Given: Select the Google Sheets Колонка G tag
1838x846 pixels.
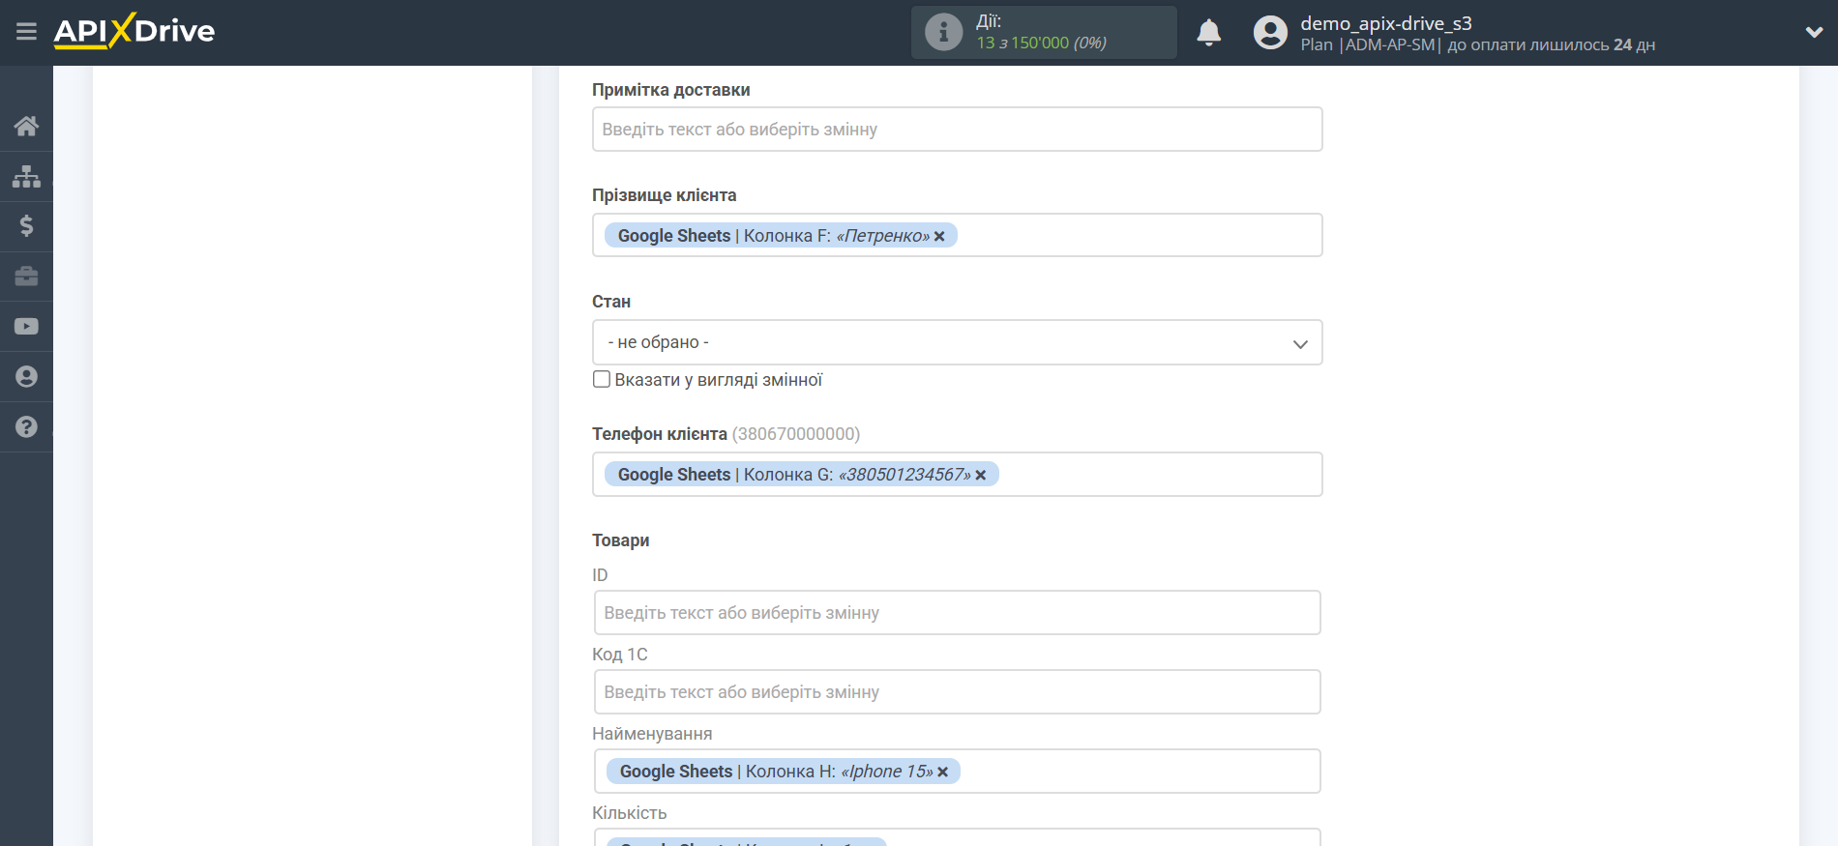Looking at the screenshot, I should 802,474.
